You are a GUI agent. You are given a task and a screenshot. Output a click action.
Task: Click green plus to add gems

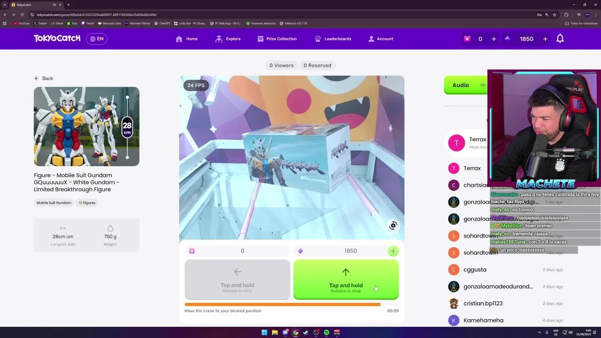click(393, 251)
